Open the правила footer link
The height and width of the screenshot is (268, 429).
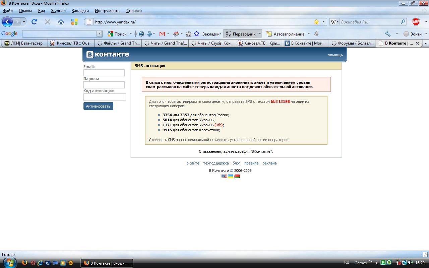tap(251, 163)
